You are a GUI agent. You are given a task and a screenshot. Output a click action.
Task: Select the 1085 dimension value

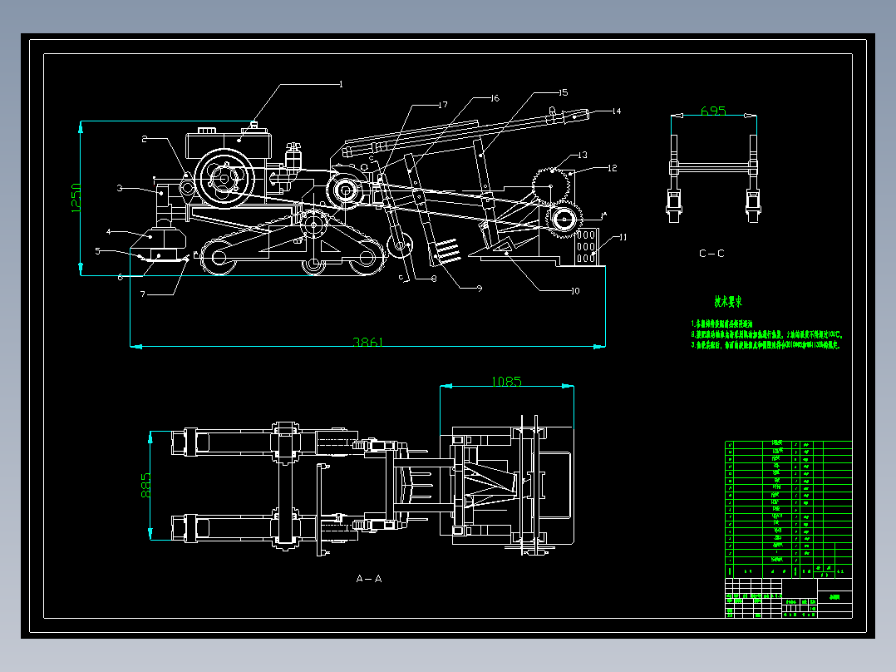(x=506, y=381)
